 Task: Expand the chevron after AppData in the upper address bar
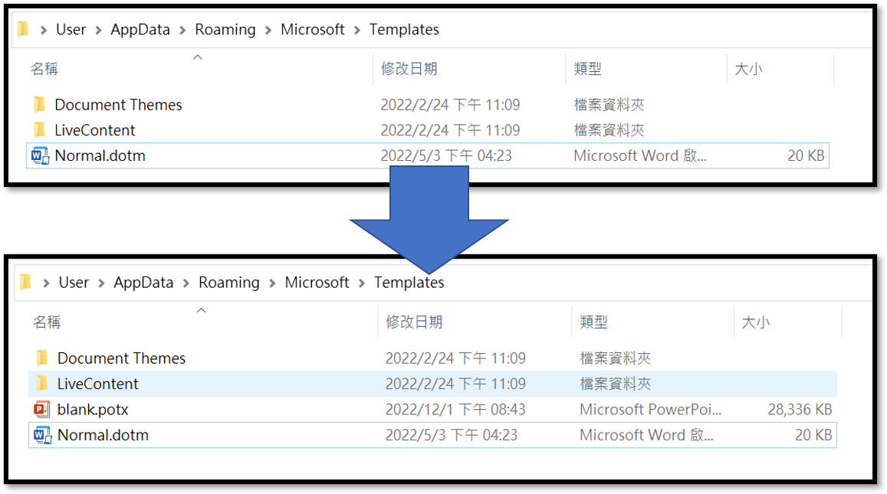pos(184,30)
